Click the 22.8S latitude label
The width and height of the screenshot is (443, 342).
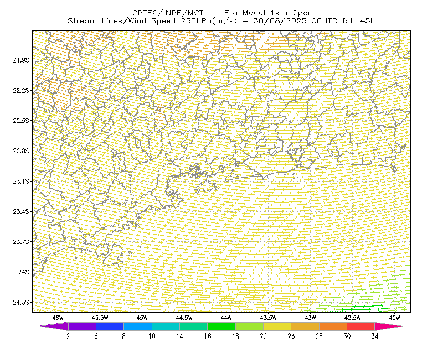21,151
